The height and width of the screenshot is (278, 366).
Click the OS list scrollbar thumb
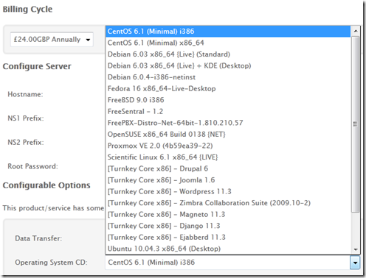[356, 124]
